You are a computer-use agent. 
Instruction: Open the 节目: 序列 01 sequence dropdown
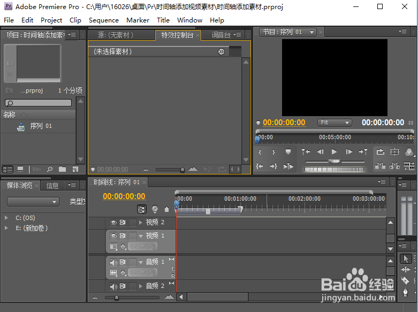[x=311, y=32]
